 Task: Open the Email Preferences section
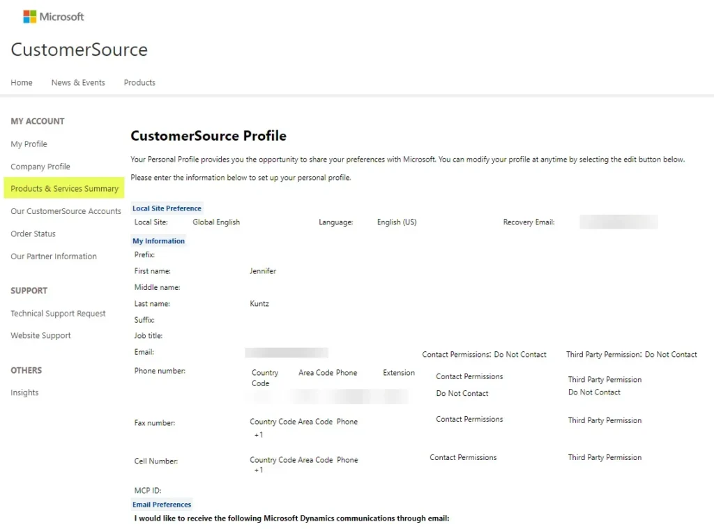pyautogui.click(x=162, y=504)
